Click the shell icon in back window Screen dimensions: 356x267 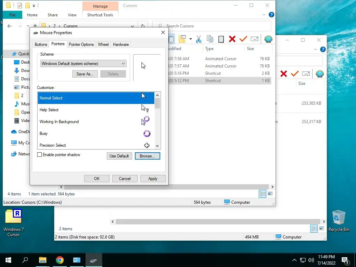[x=320, y=74]
